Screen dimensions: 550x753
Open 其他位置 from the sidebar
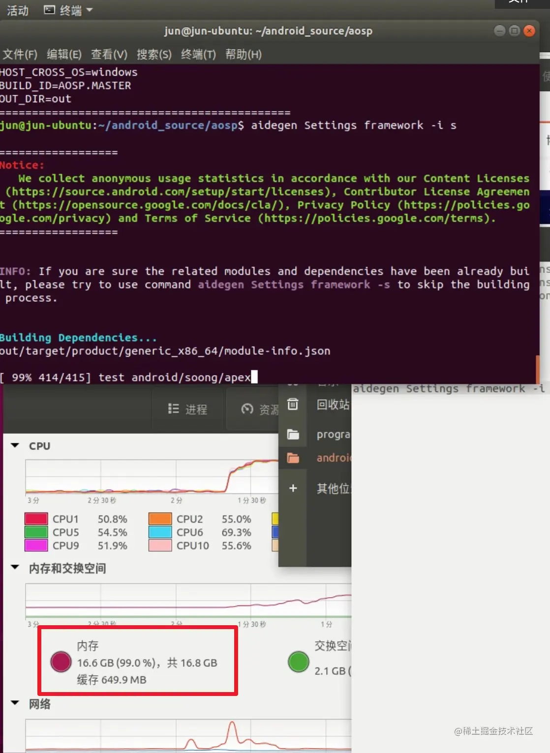point(334,488)
